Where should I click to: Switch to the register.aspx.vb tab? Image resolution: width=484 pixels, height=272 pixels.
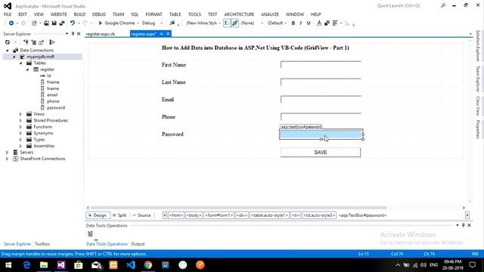pyautogui.click(x=101, y=34)
